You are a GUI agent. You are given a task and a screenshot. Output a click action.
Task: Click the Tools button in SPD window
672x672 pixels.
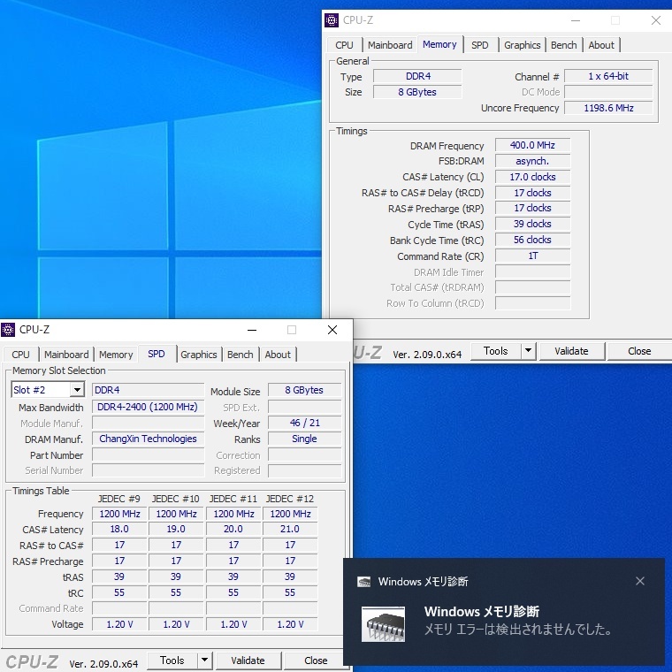tap(172, 661)
